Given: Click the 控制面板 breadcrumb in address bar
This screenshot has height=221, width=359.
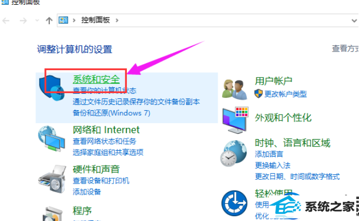Looking at the screenshot, I should [95, 20].
